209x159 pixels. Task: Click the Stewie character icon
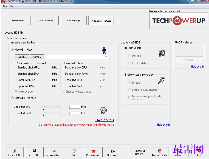click(103, 111)
